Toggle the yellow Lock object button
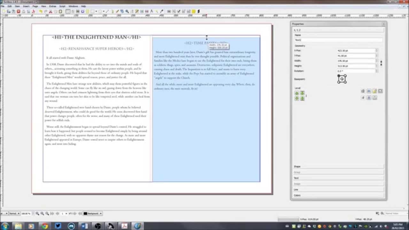The height and width of the screenshot is (230, 409). click(374, 91)
